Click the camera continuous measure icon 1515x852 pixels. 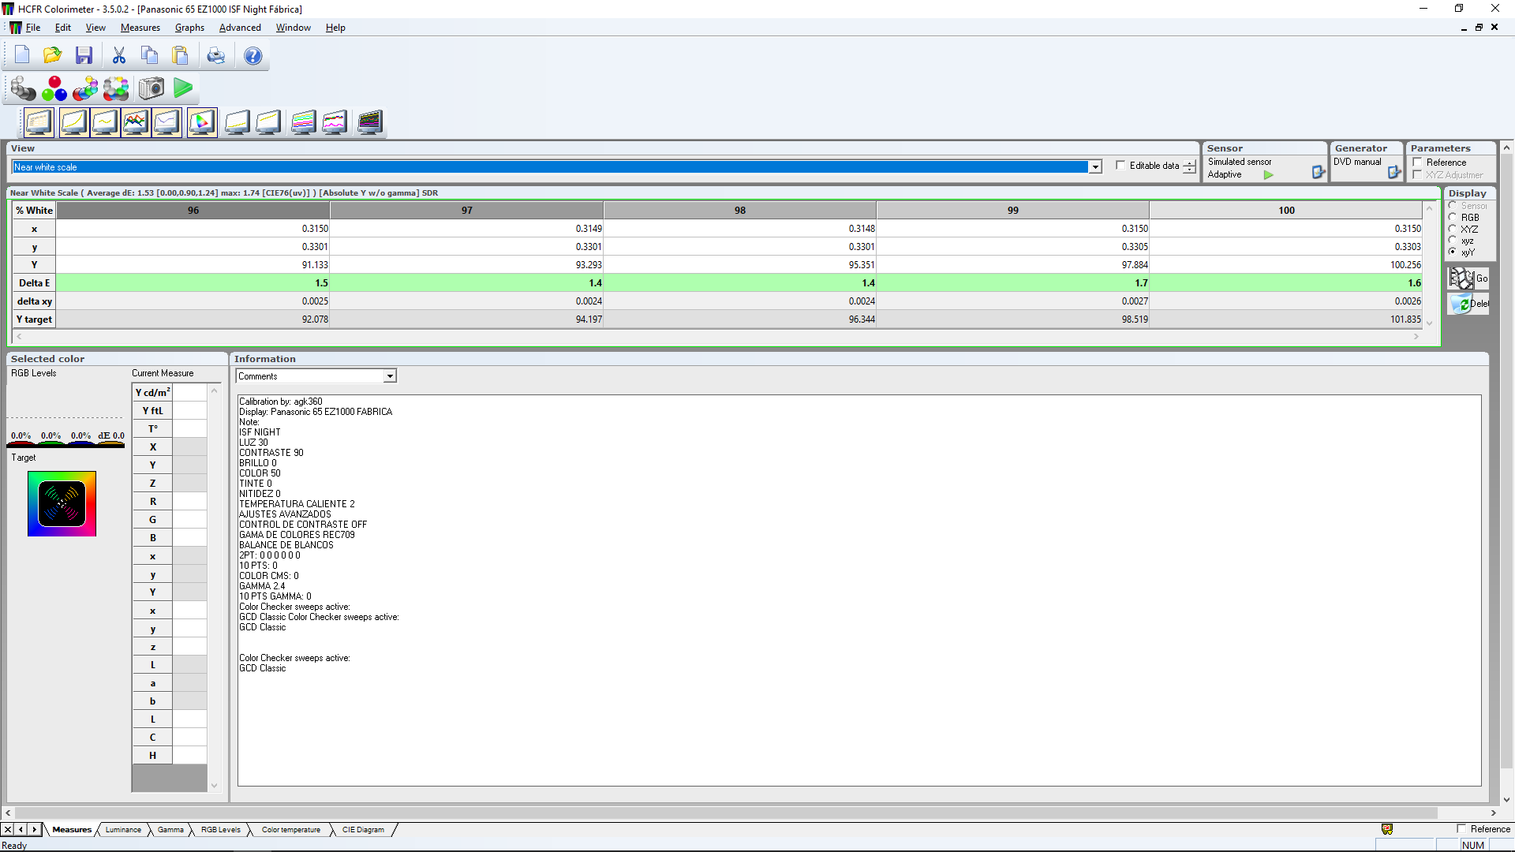(x=151, y=88)
